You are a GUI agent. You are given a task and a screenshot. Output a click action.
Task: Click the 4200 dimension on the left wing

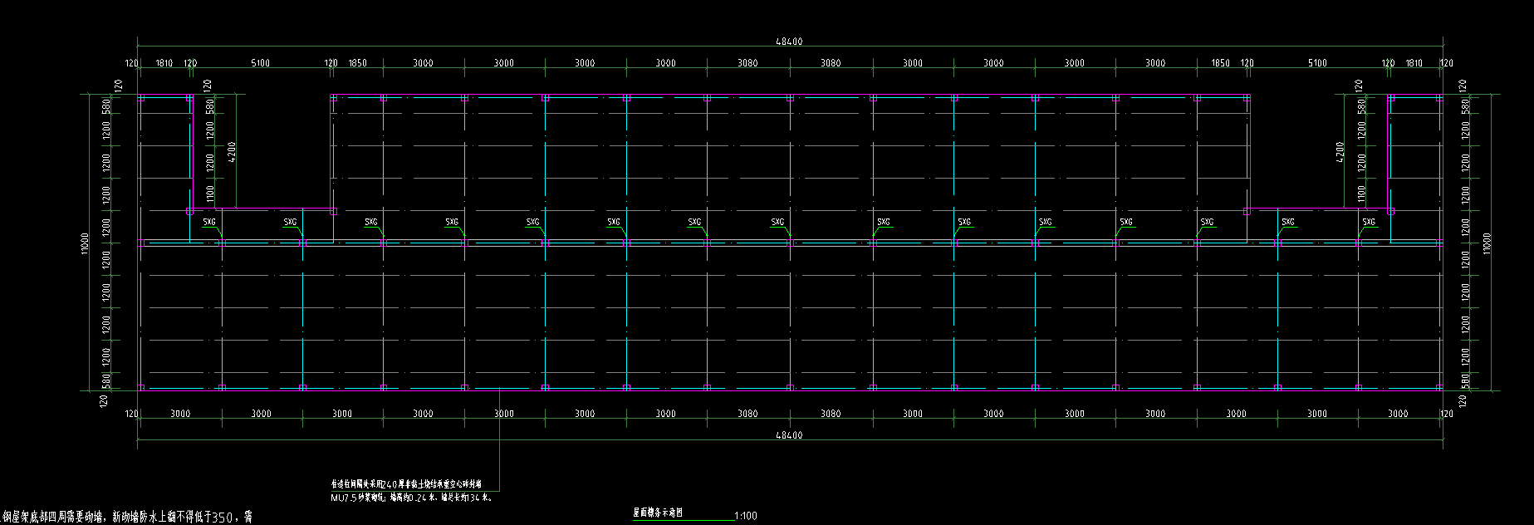click(232, 152)
